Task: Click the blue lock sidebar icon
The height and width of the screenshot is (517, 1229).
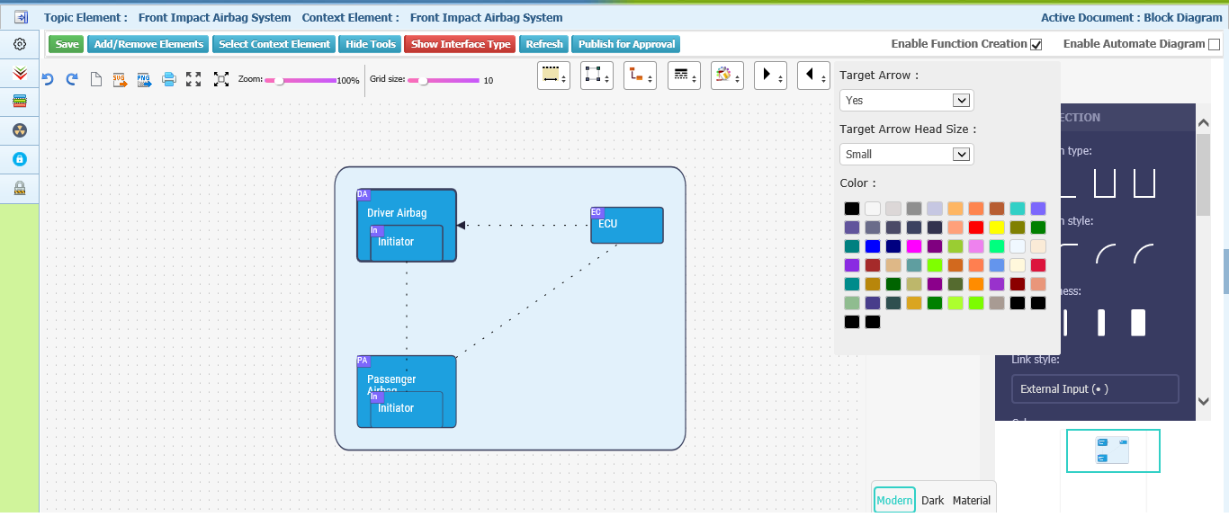Action: coord(20,159)
